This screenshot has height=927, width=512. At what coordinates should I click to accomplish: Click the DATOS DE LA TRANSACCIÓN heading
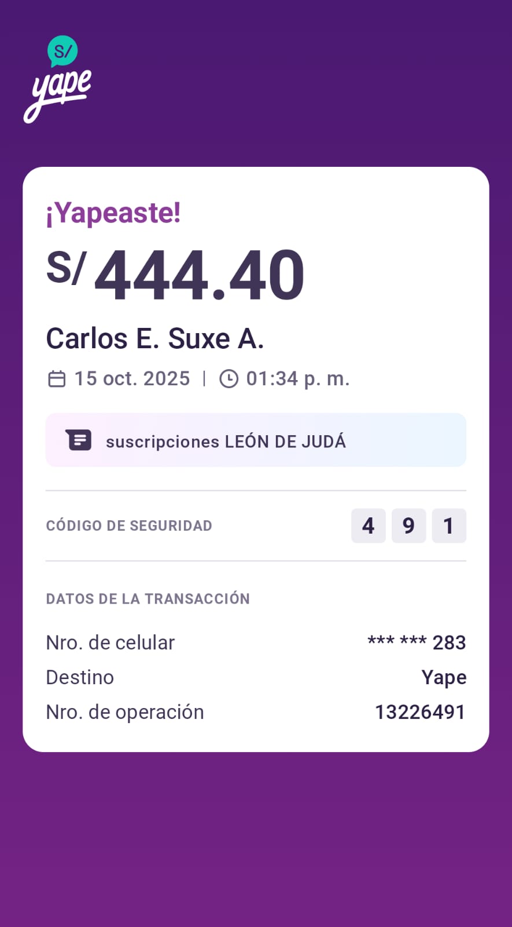[148, 598]
